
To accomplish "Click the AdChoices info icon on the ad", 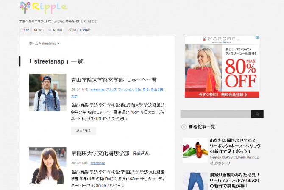I will [x=257, y=37].
